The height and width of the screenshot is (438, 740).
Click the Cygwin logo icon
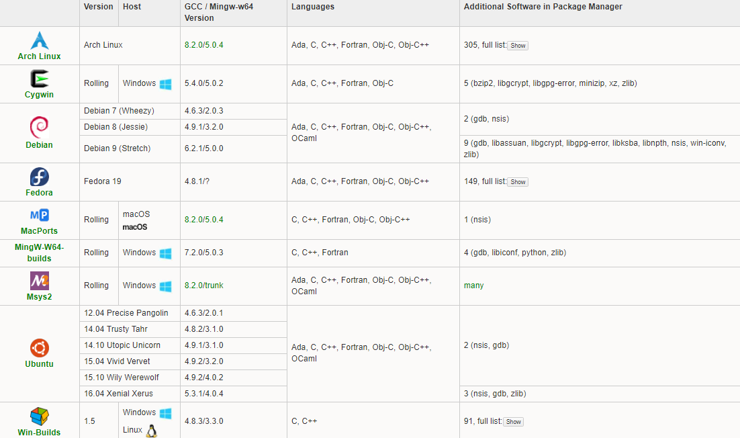coord(40,79)
